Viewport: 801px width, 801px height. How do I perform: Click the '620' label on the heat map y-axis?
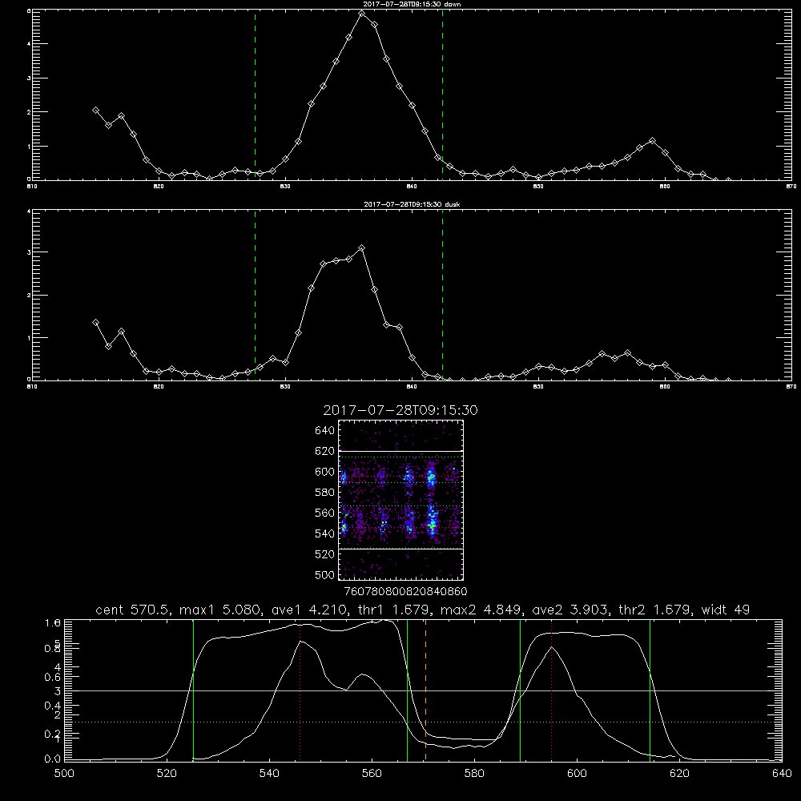point(324,451)
